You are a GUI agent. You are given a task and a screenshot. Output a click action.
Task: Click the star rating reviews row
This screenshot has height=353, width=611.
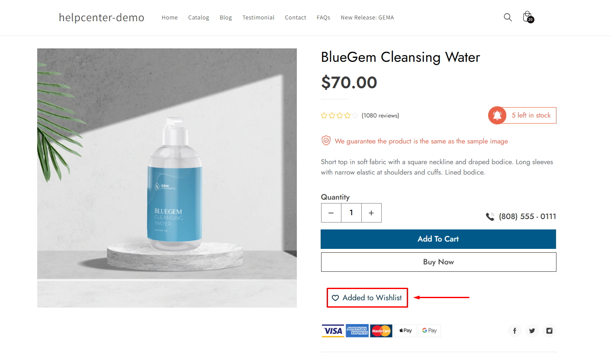tap(360, 115)
